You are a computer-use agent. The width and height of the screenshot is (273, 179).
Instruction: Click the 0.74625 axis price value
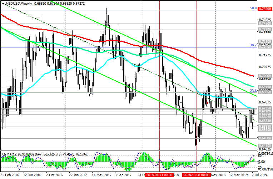click(x=265, y=20)
